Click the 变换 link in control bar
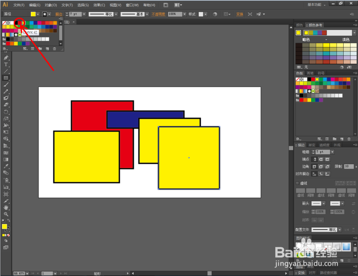Viewport: 358px width, 276px height. (x=240, y=14)
